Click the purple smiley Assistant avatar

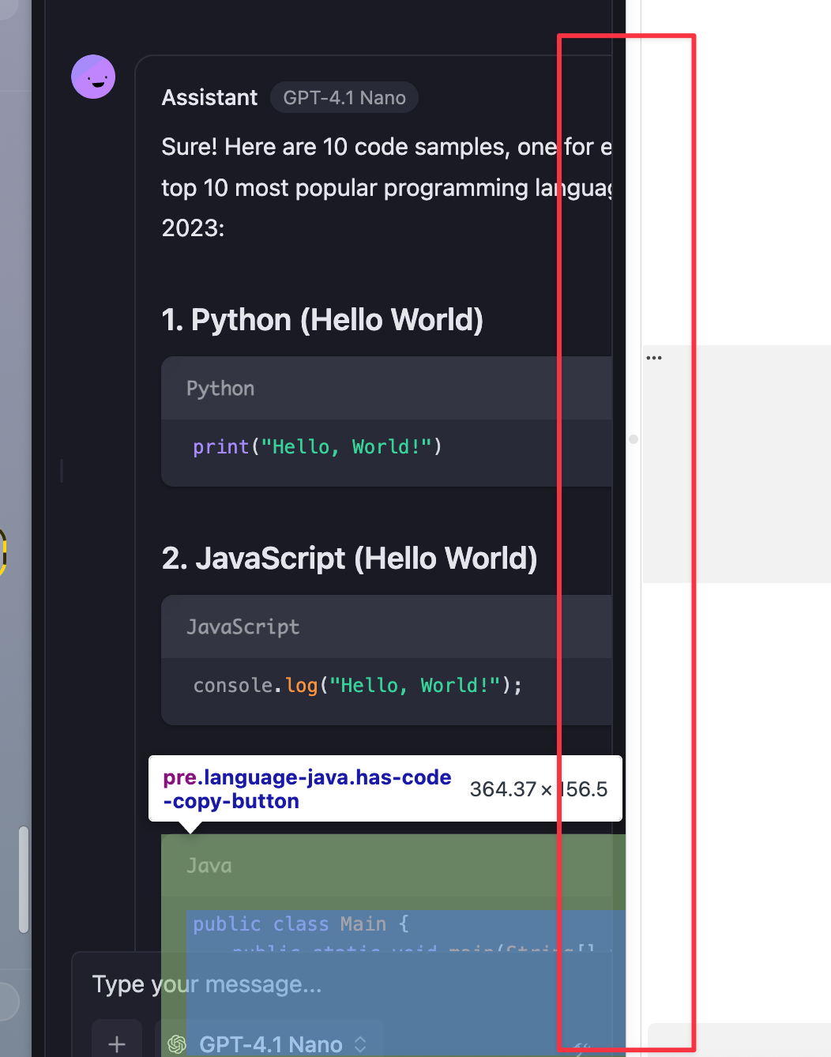93,77
